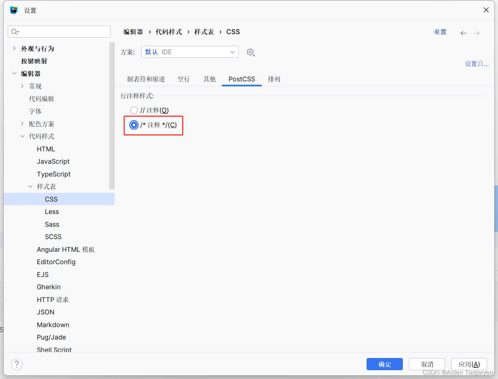Collapse the 代码样式 tree node

tap(22, 136)
